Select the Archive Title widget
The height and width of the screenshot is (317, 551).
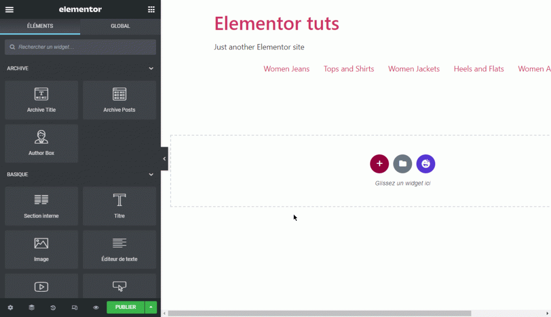pyautogui.click(x=41, y=100)
